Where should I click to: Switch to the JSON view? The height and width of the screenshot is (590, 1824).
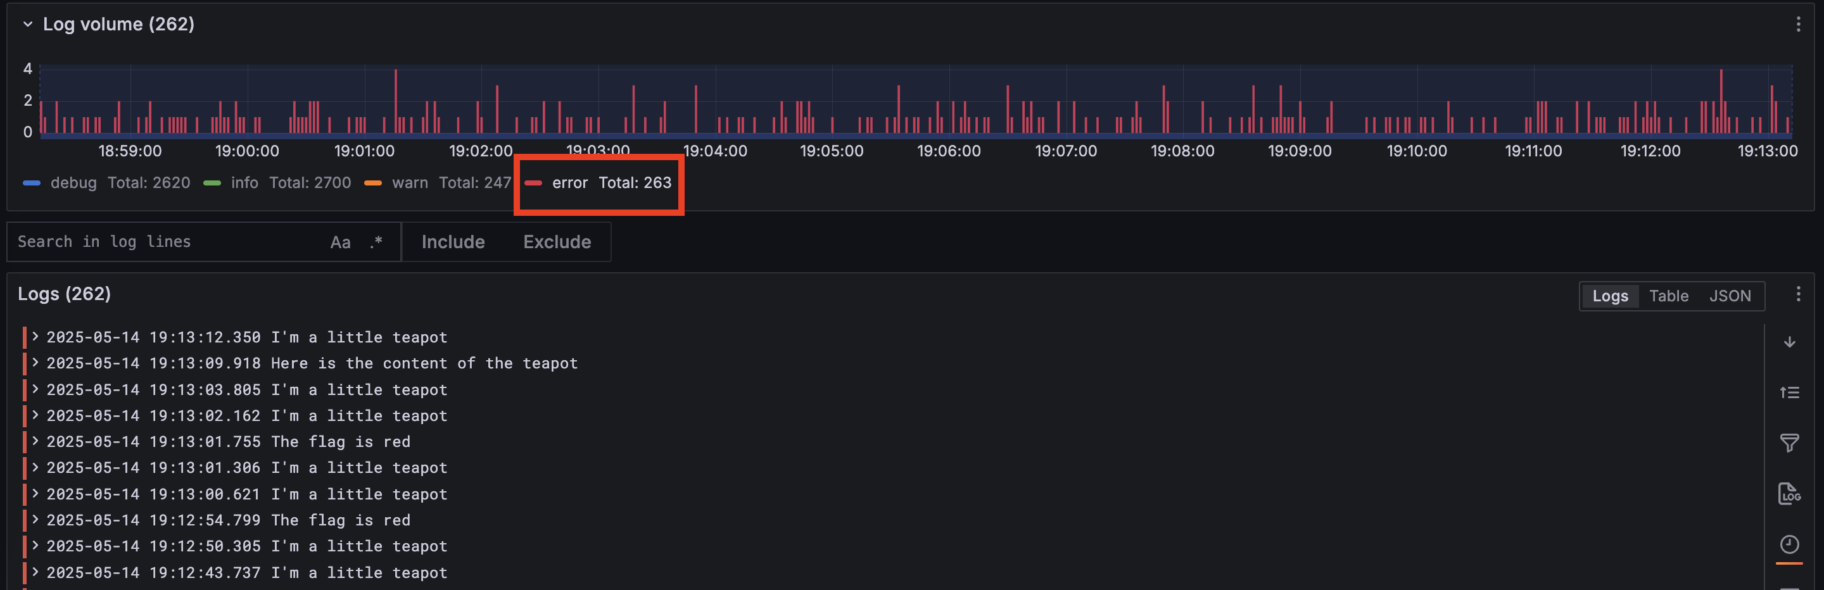pos(1730,296)
